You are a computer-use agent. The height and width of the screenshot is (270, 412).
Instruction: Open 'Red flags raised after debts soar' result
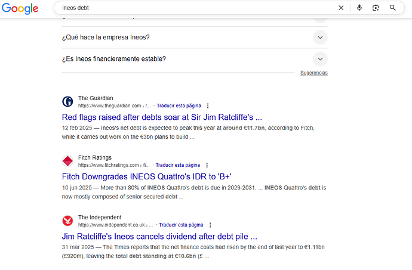162,117
